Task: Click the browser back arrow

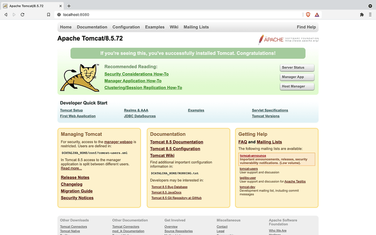Action: coord(6,15)
